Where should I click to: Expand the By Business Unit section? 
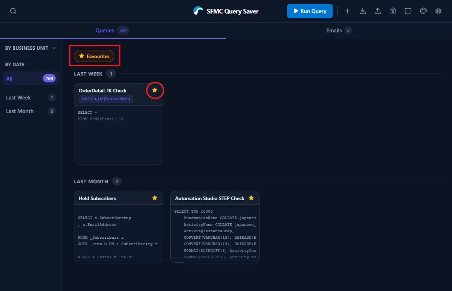[x=31, y=48]
